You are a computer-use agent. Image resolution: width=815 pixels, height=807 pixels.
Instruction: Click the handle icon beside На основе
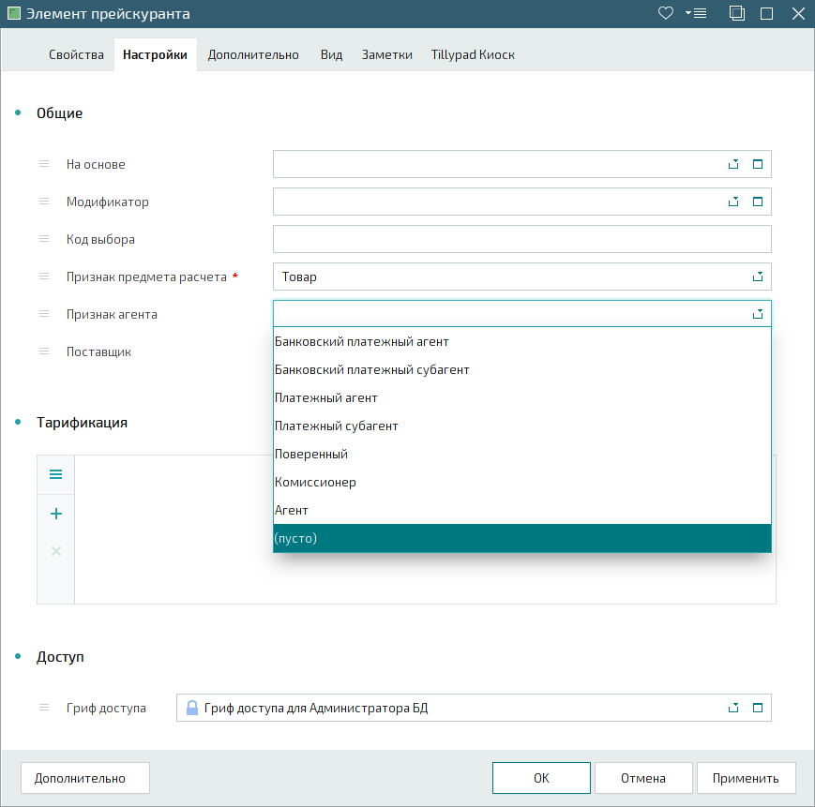(x=44, y=164)
